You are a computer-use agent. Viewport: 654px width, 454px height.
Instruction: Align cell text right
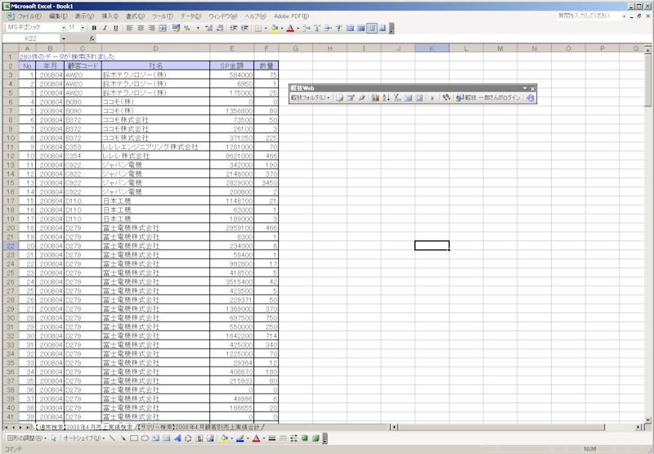[x=151, y=28]
